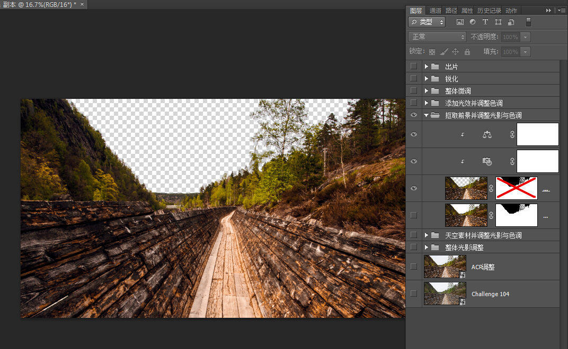This screenshot has height=349, width=568.
Task: Show the 出片 group
Action: click(414, 66)
